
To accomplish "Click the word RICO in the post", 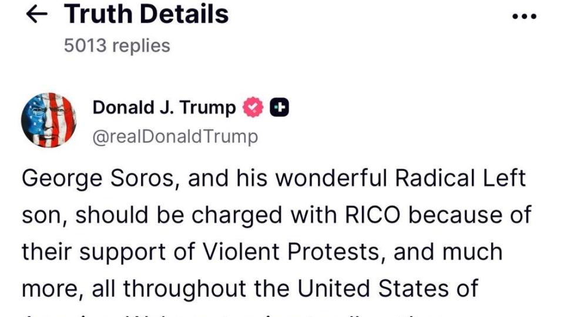I will (x=372, y=215).
